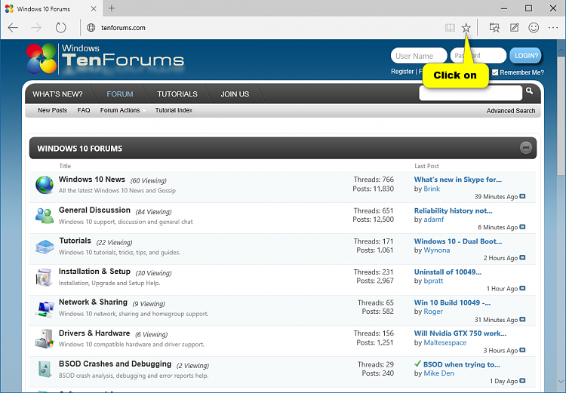566x393 pixels.
Task: Click the browser Back arrow
Action: (13, 28)
